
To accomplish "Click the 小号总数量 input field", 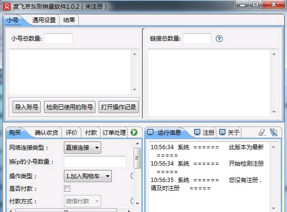I will point(58,39).
